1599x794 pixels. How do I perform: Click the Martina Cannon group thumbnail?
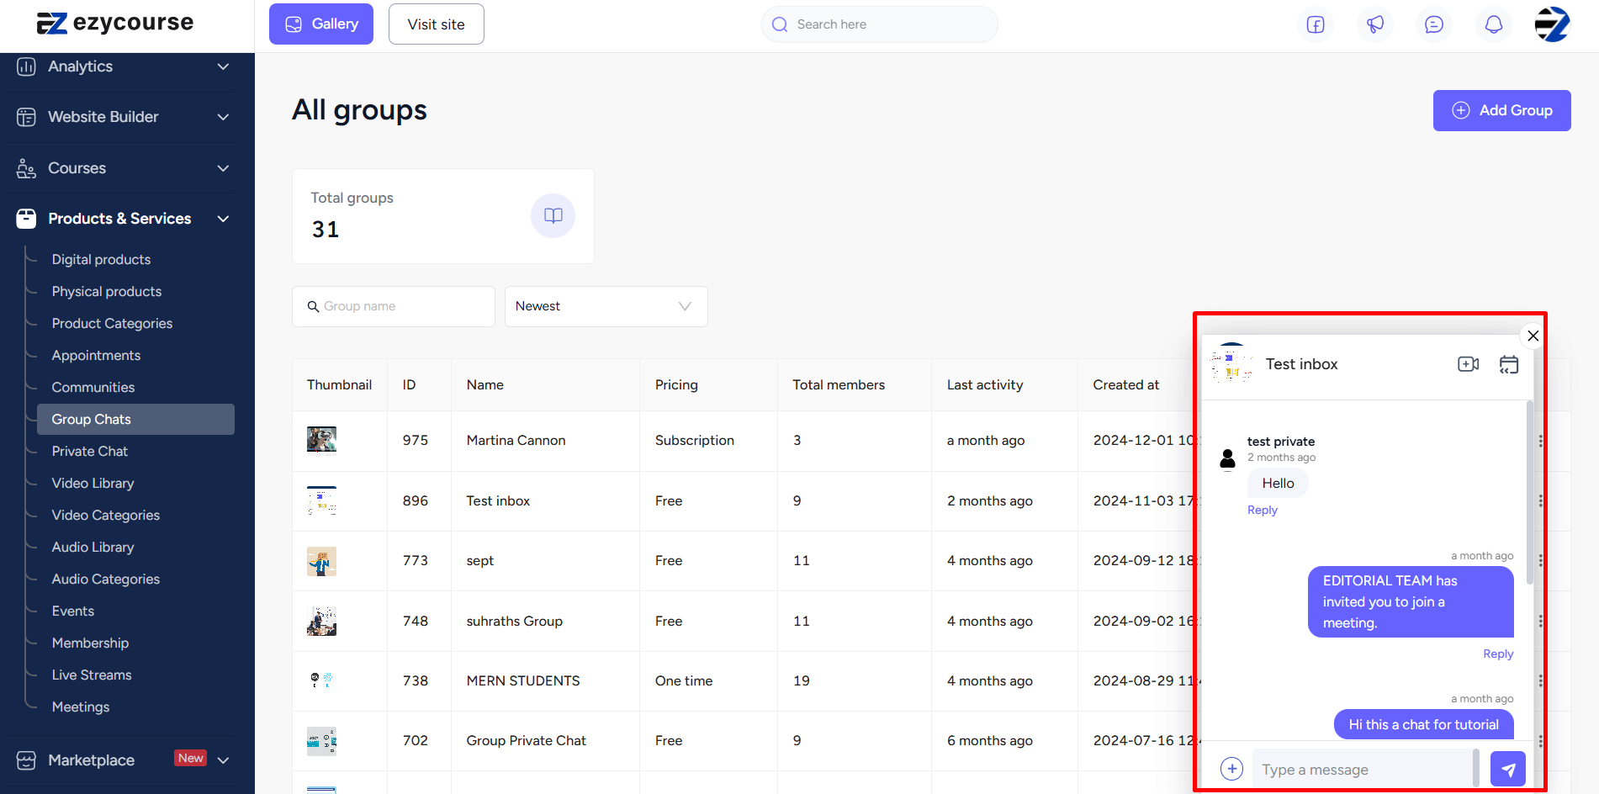321,440
